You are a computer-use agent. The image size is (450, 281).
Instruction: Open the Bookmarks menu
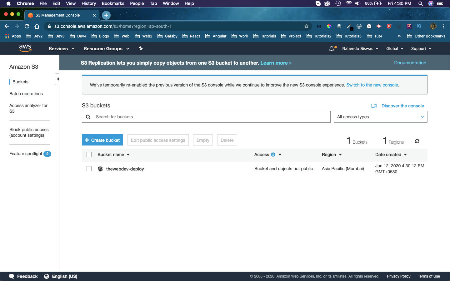click(113, 3)
